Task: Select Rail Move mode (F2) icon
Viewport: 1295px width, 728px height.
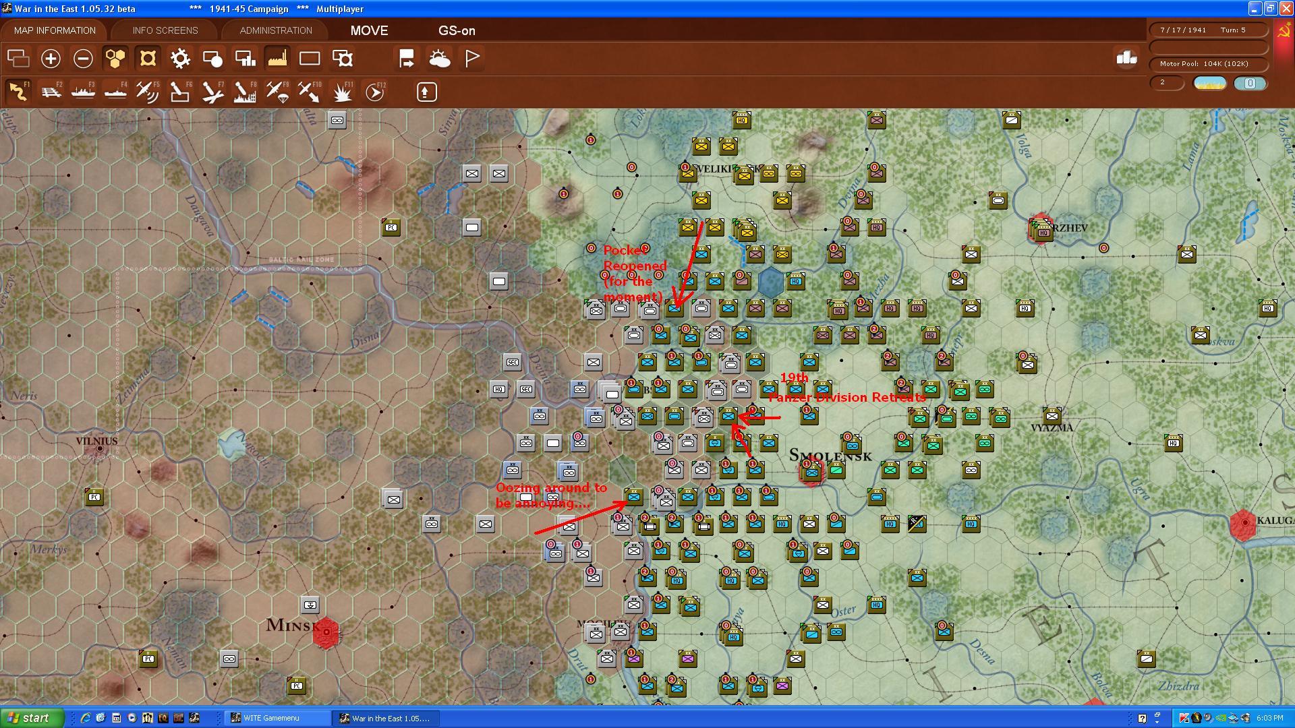Action: [51, 91]
